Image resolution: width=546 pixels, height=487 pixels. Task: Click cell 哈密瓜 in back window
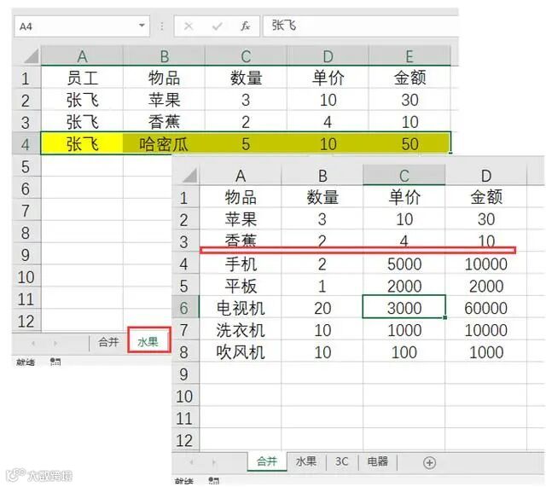164,143
